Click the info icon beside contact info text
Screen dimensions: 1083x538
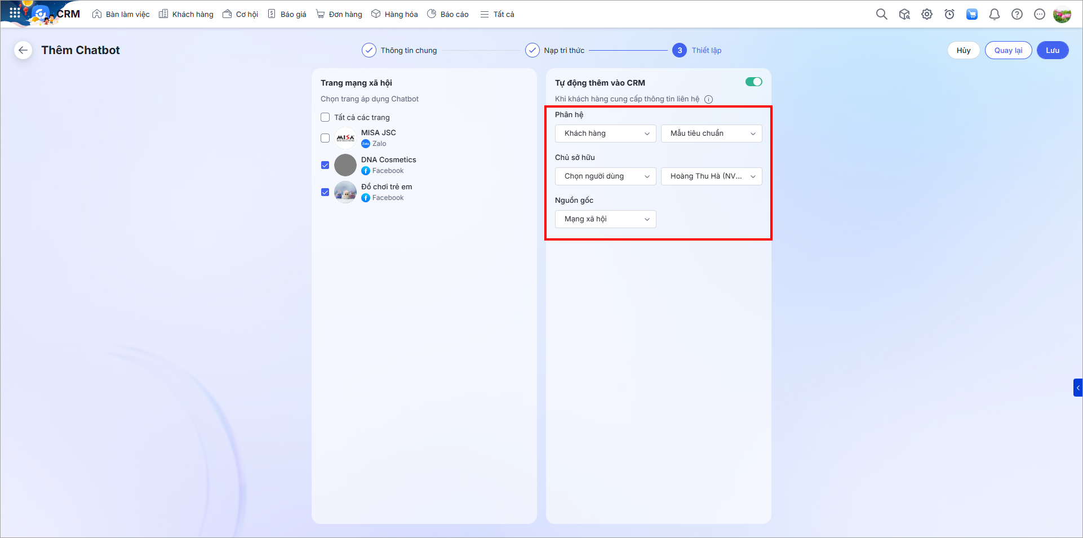(708, 99)
